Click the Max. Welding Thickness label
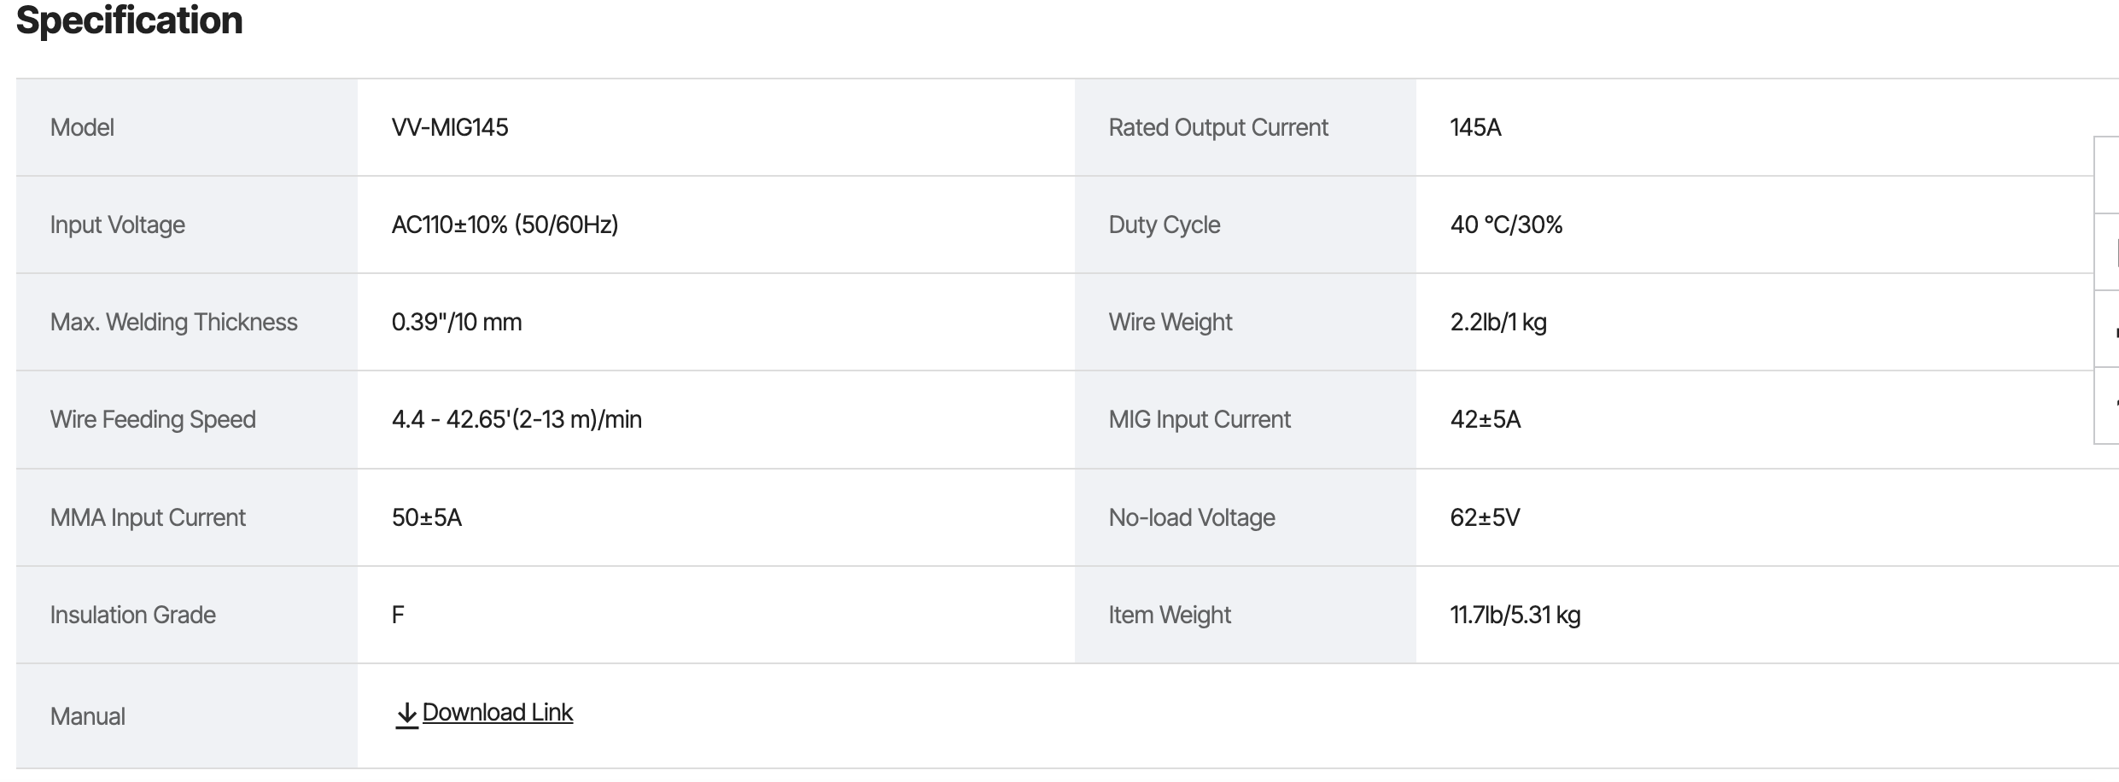Screen dimensions: 2119x782 pyautogui.click(x=173, y=322)
